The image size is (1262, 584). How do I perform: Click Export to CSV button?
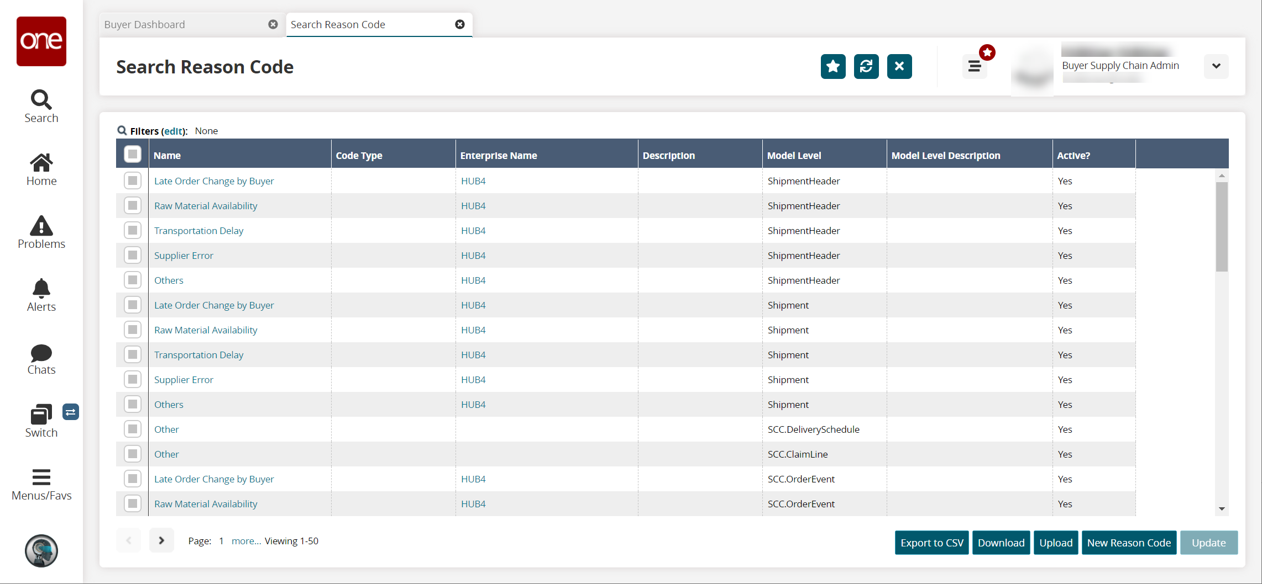click(x=931, y=543)
